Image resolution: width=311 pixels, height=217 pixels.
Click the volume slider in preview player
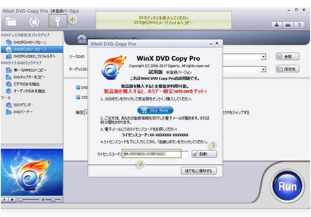[53, 200]
